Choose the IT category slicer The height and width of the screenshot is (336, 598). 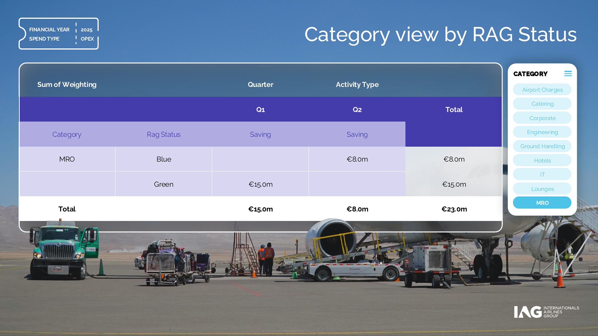542,175
